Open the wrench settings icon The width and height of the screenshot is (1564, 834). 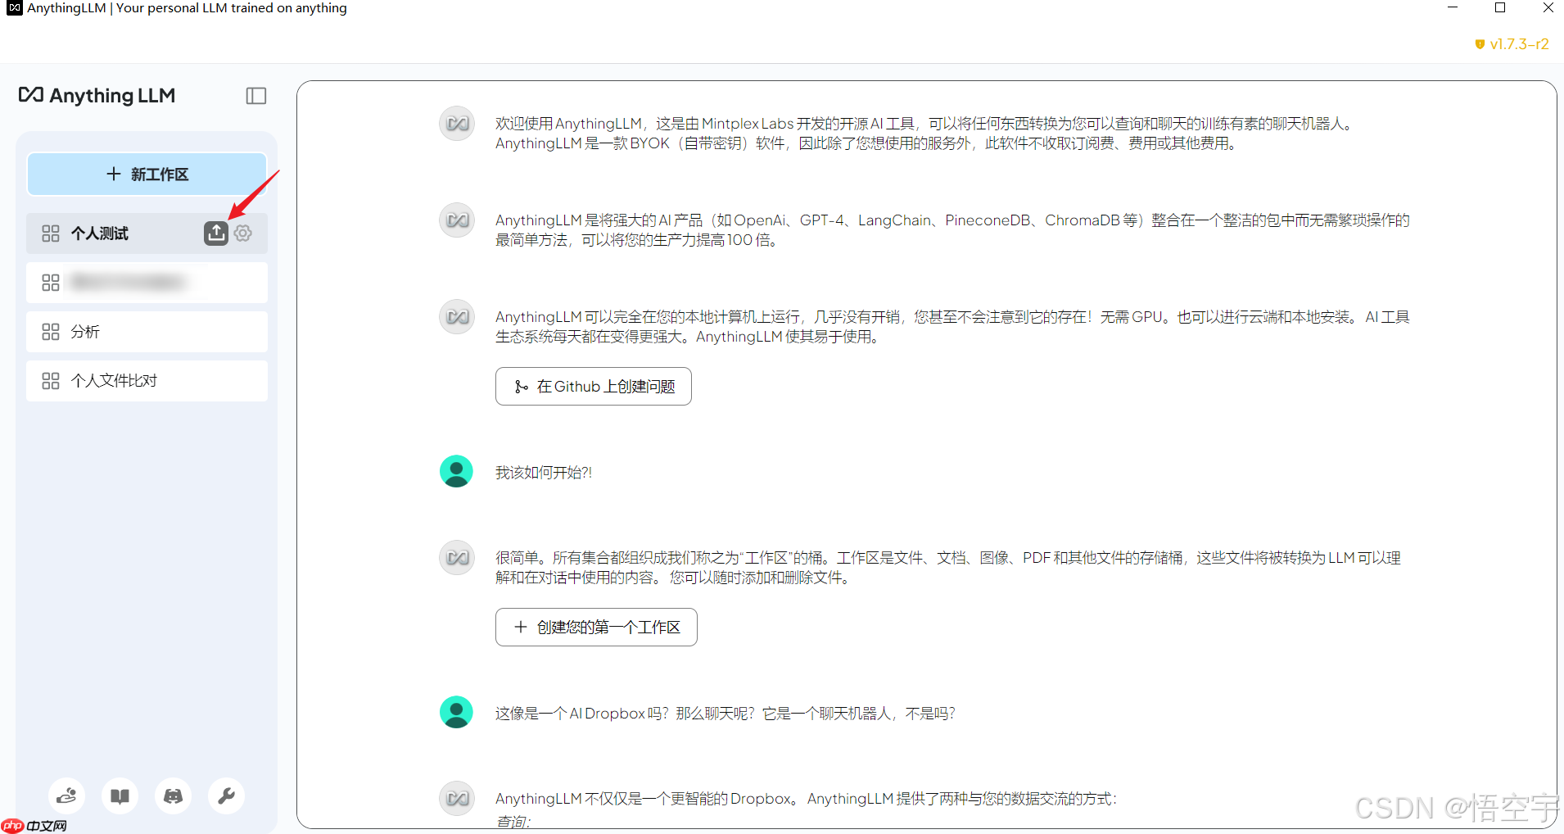click(227, 795)
